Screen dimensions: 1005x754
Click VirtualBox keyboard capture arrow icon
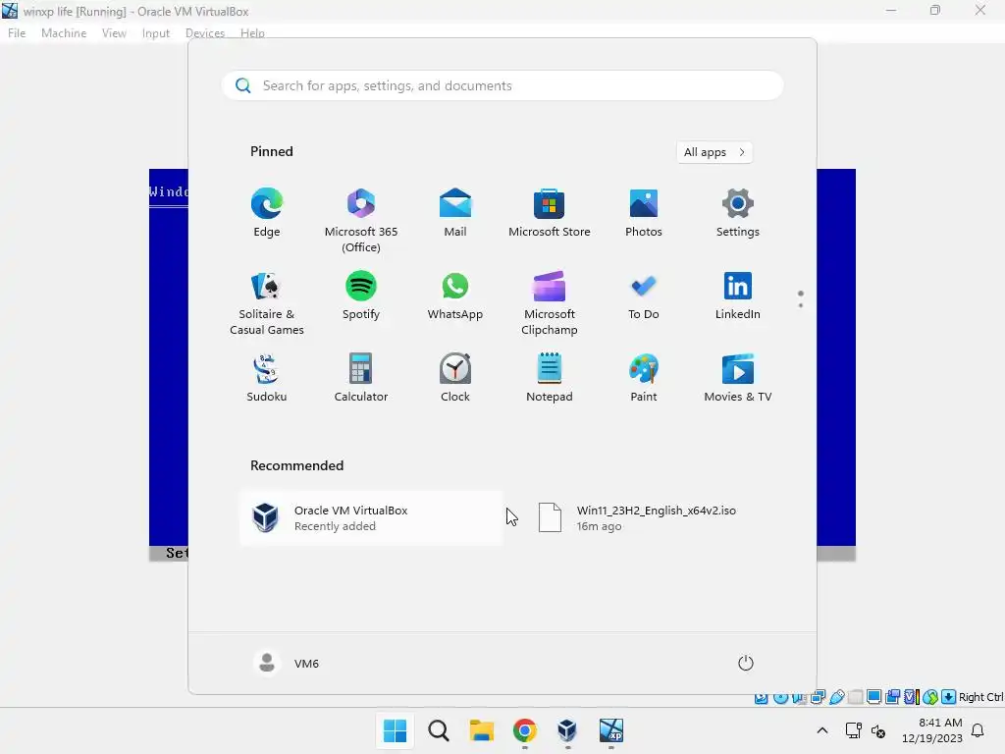click(x=949, y=697)
